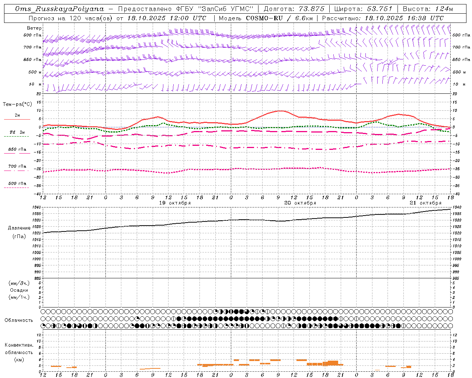472x378 pixels.
Task: Click the "21 октября" date label
Action: click(x=426, y=203)
